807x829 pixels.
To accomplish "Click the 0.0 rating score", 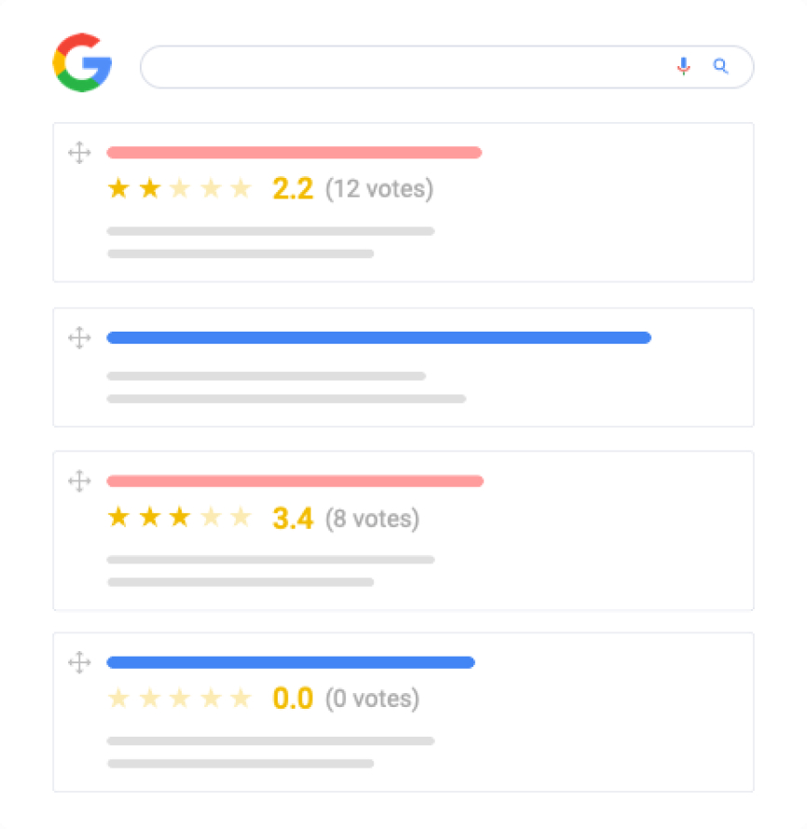I will pos(292,699).
